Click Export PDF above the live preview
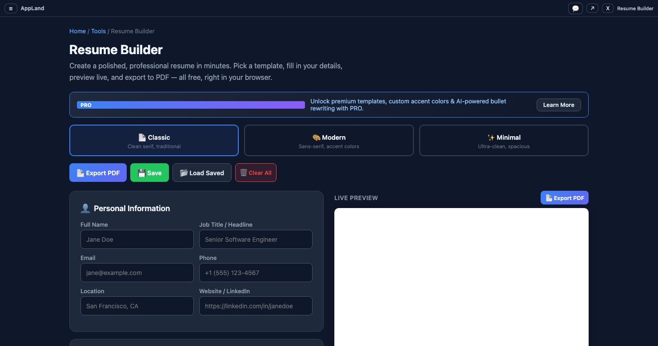Image resolution: width=658 pixels, height=346 pixels. click(564, 197)
